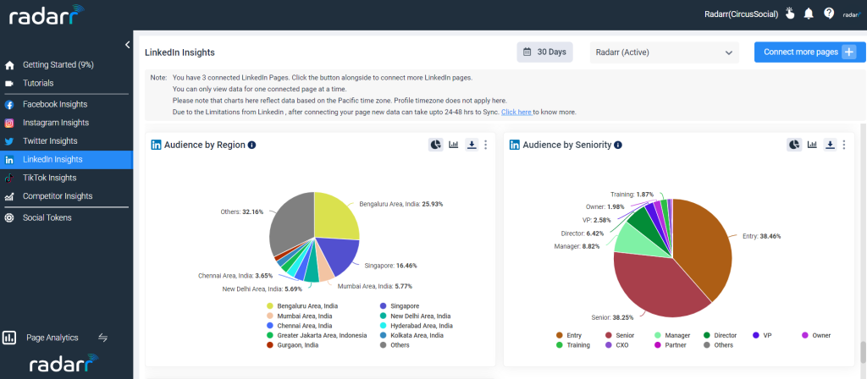This screenshot has height=379, width=867.
Task: Click the Competitor Insights chart icon
Action: point(8,196)
